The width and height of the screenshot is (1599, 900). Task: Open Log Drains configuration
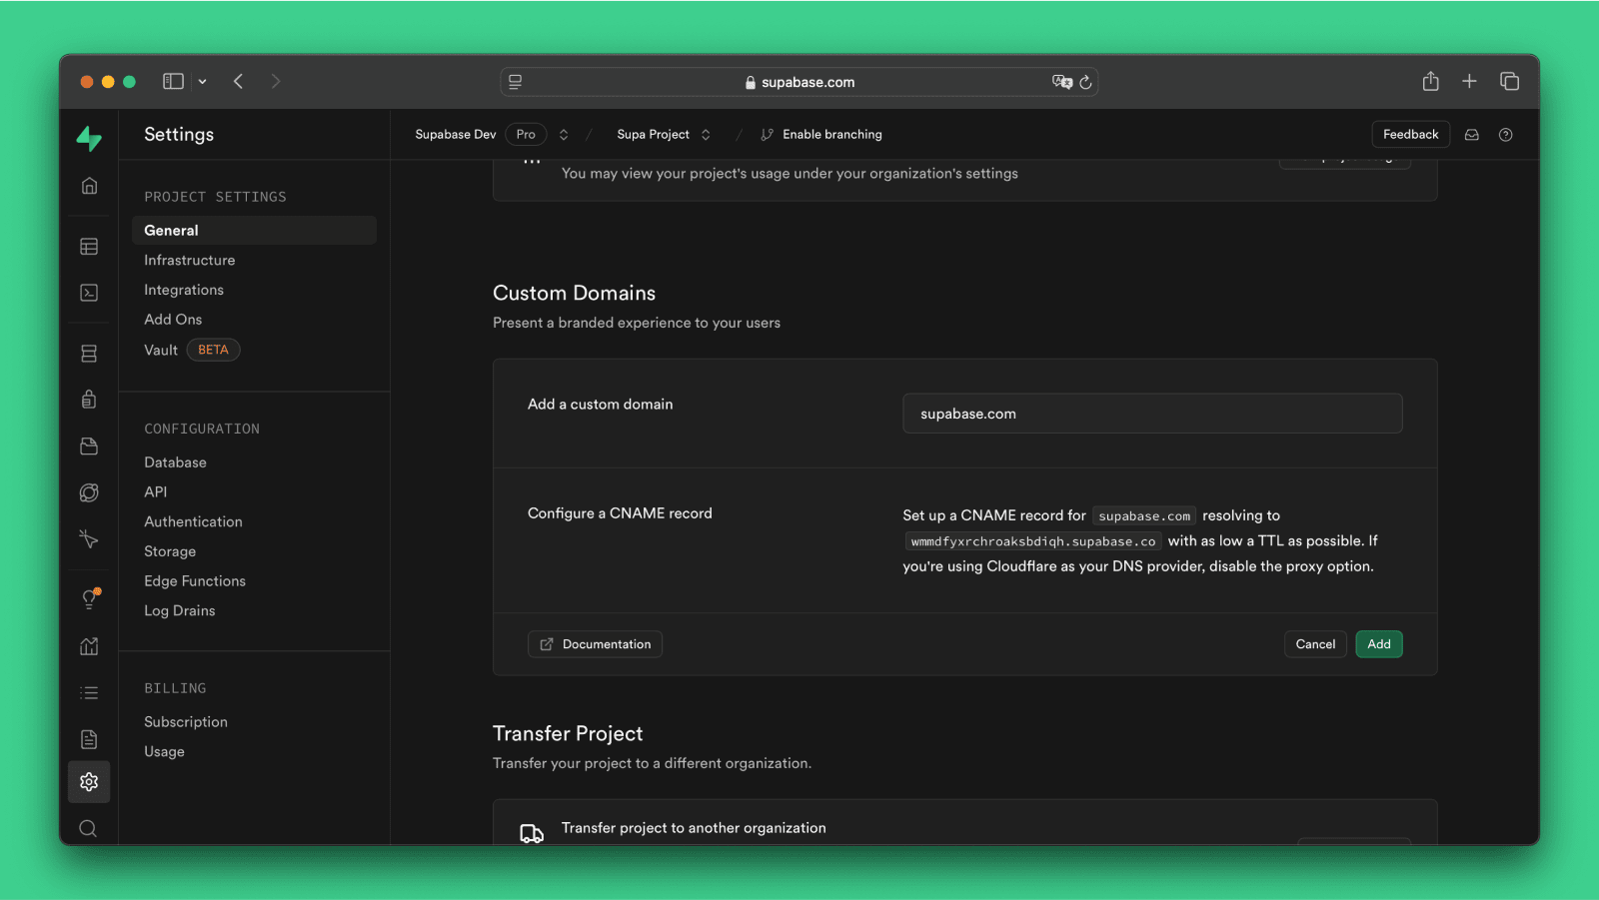180,610
